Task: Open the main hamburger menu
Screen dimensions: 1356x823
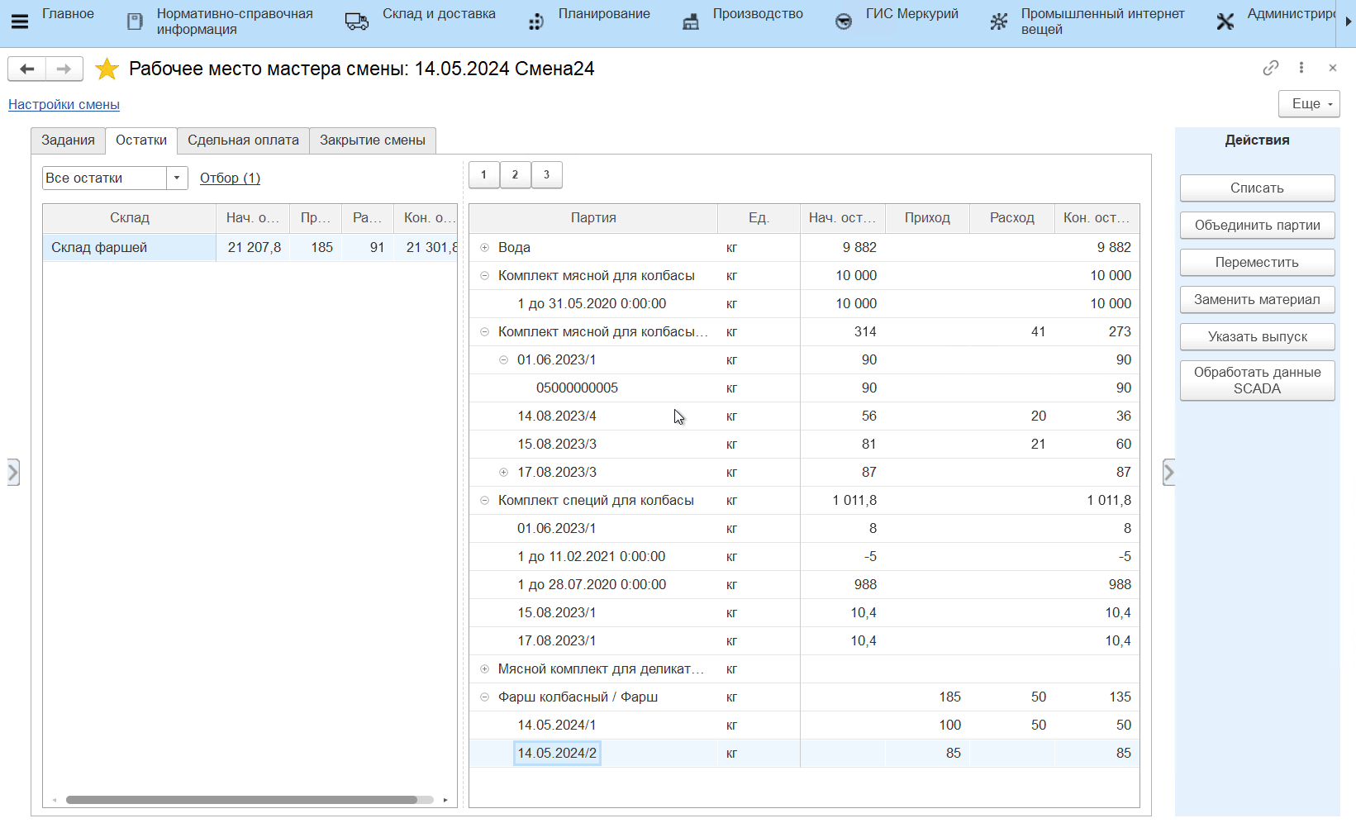Action: pyautogui.click(x=20, y=21)
